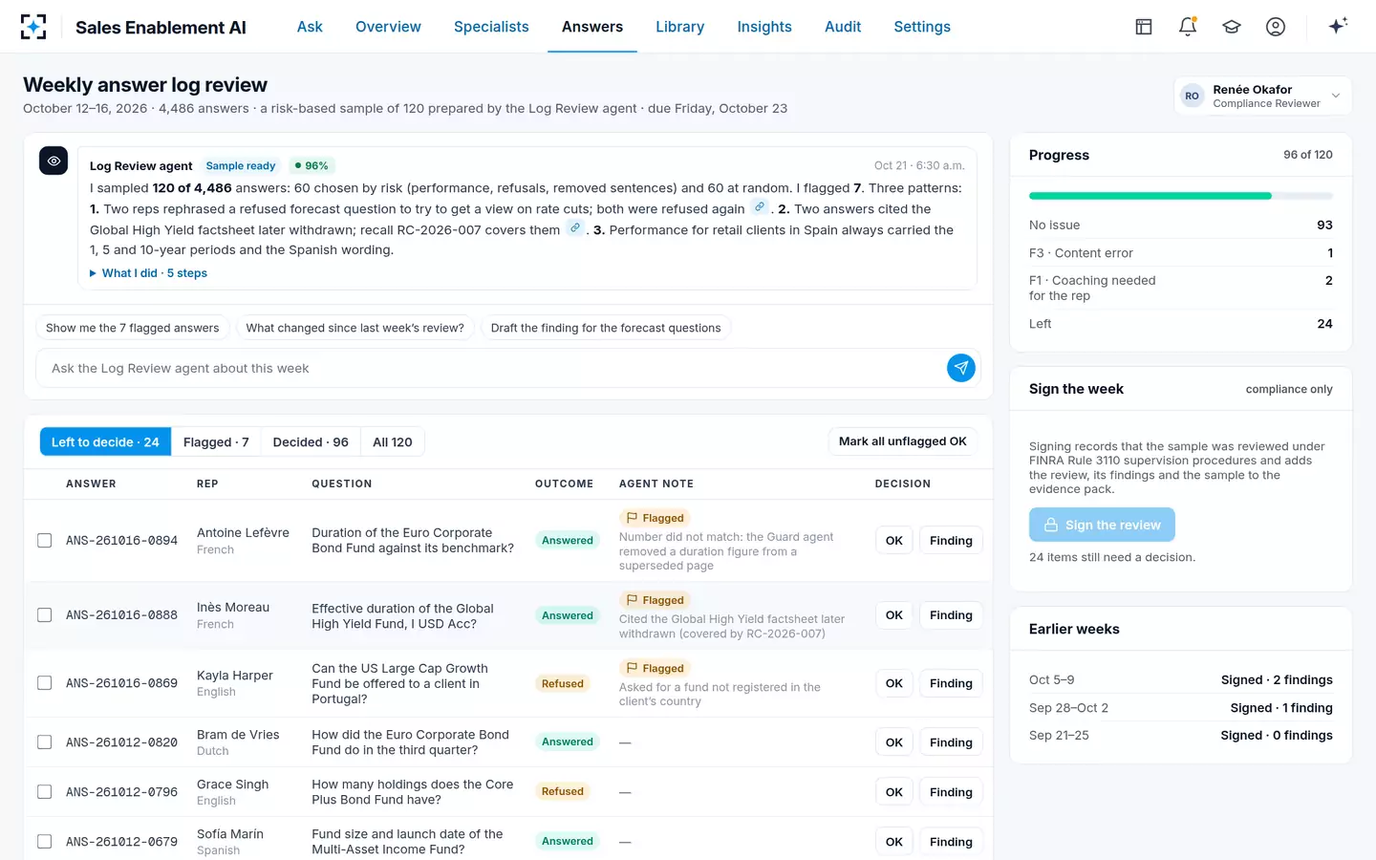Image resolution: width=1376 pixels, height=860 pixels.
Task: Tick the checkbox for ANS-261016-0869
Action: coord(45,683)
